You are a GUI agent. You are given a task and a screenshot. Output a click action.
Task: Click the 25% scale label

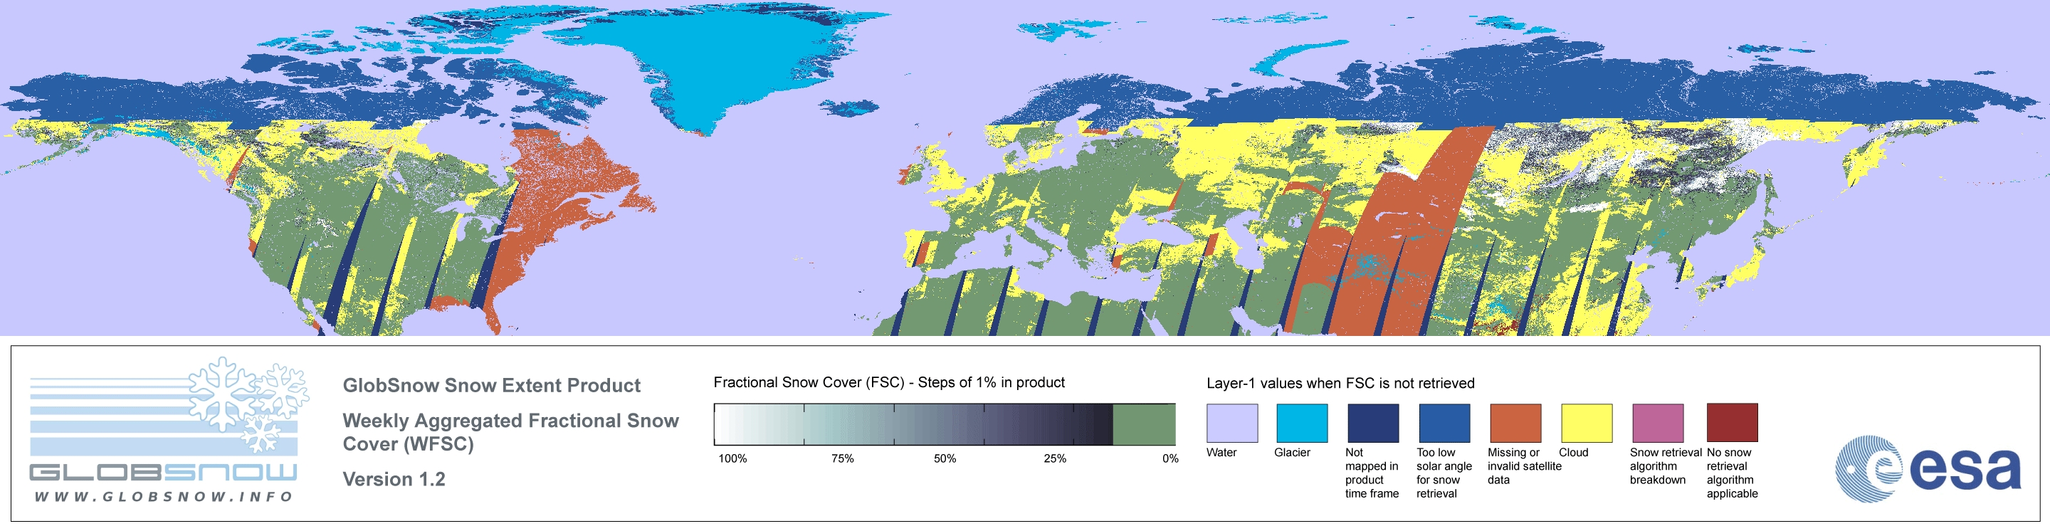pyautogui.click(x=1054, y=458)
